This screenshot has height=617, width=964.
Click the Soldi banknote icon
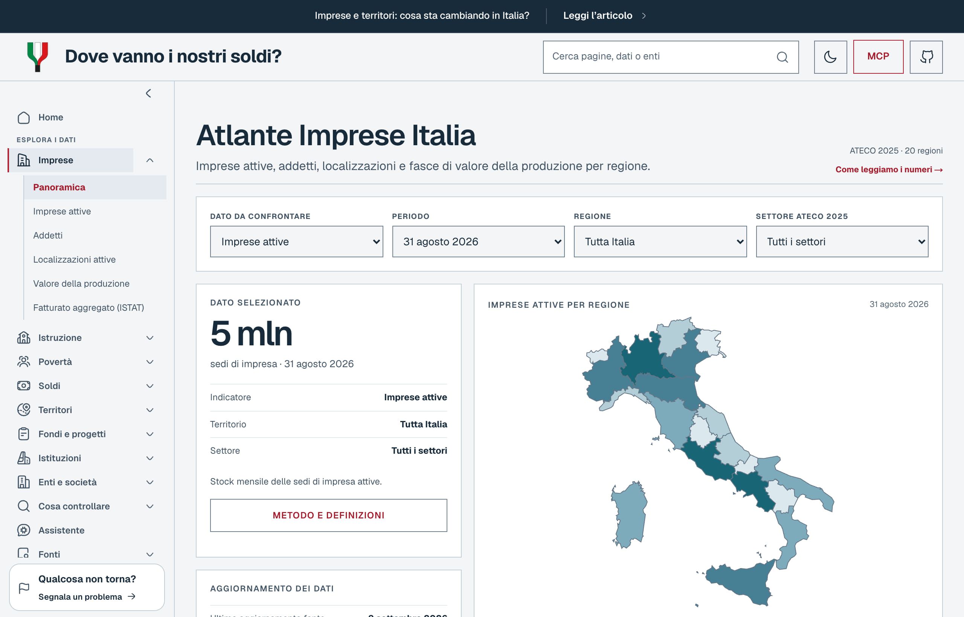click(x=24, y=386)
